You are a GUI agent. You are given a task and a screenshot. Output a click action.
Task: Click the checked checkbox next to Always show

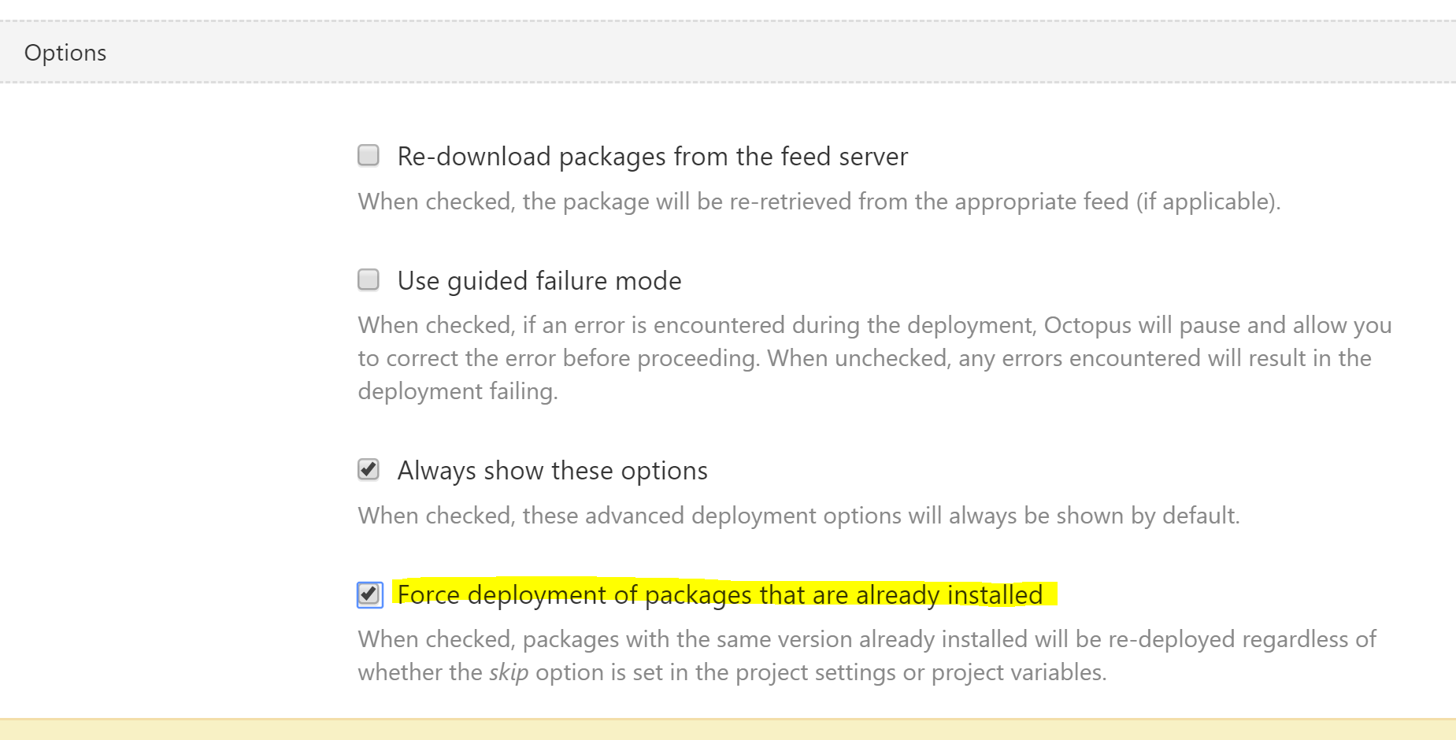point(368,469)
